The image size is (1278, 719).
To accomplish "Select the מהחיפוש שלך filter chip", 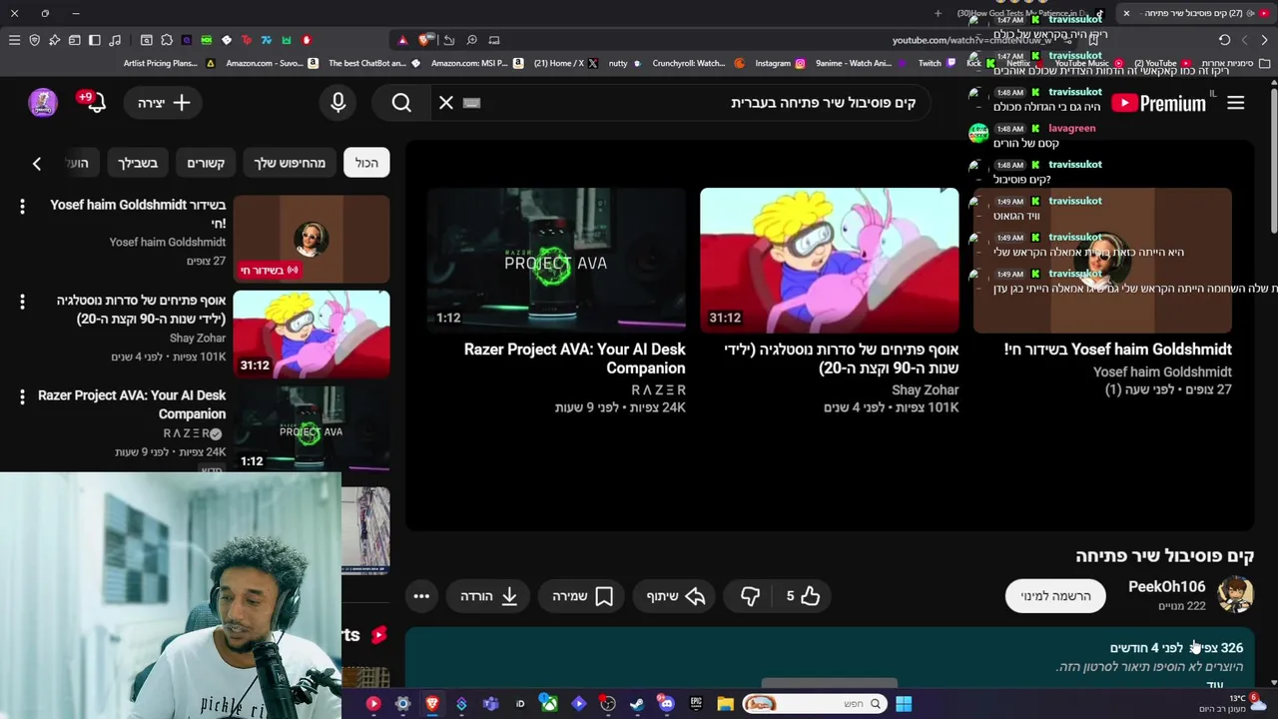I will [290, 163].
